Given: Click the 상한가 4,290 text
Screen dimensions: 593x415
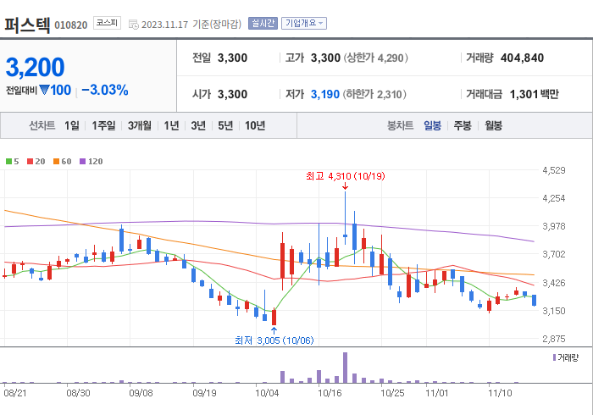Looking at the screenshot, I should [376, 58].
